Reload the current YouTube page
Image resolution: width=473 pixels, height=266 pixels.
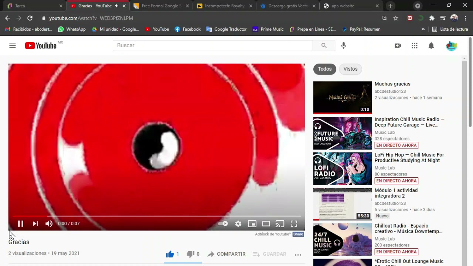tap(30, 18)
